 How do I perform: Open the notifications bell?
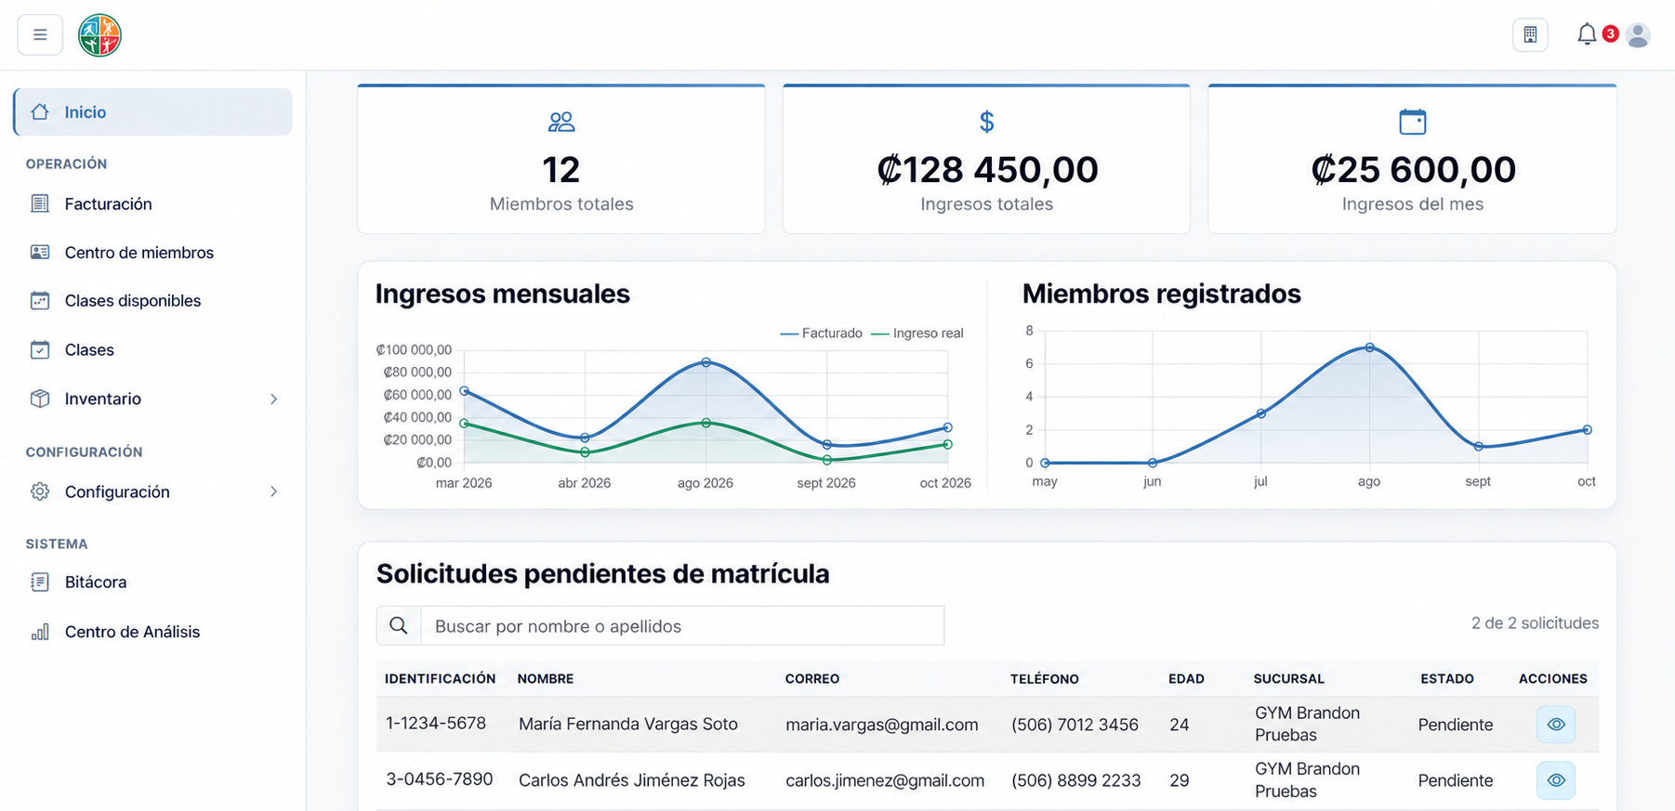1587,34
